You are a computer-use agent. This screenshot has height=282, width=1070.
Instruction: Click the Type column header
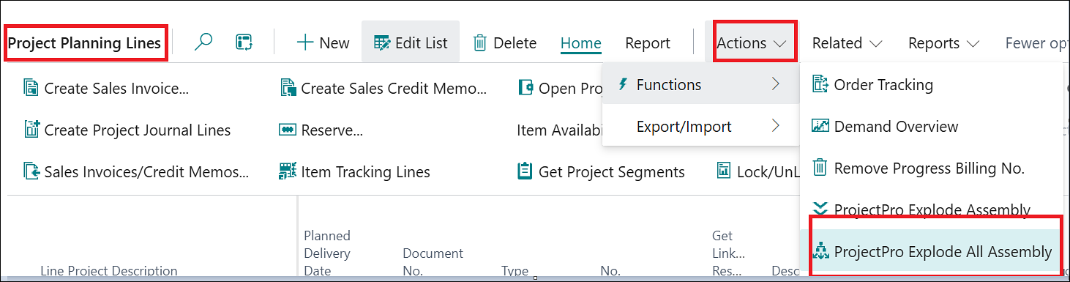515,270
